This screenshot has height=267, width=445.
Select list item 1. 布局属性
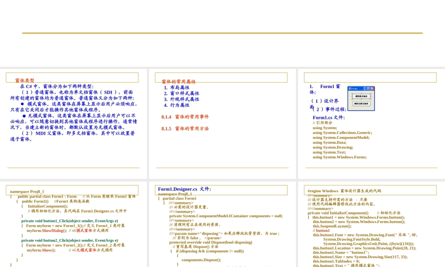[177, 87]
